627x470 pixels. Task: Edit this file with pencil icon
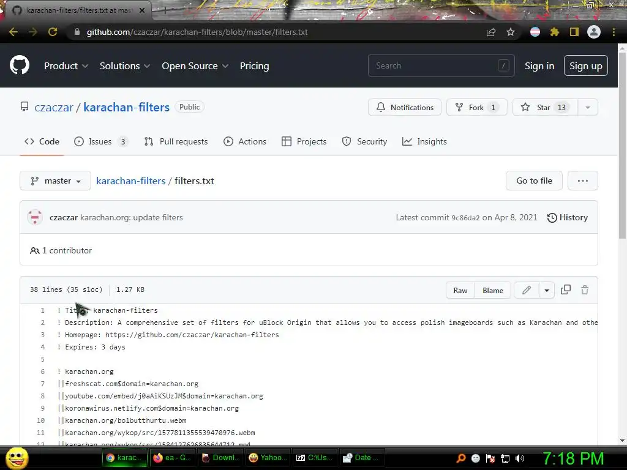tap(527, 290)
